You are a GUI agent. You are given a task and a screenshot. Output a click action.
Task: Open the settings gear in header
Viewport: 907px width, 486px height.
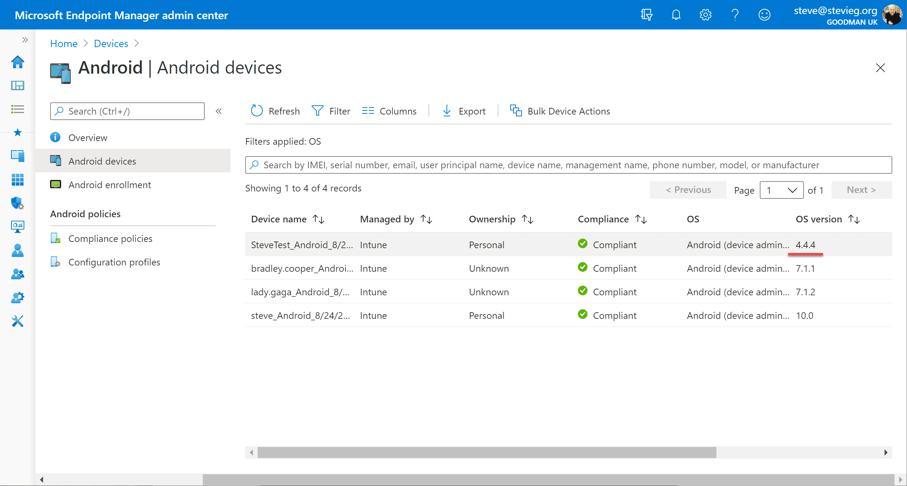point(706,15)
